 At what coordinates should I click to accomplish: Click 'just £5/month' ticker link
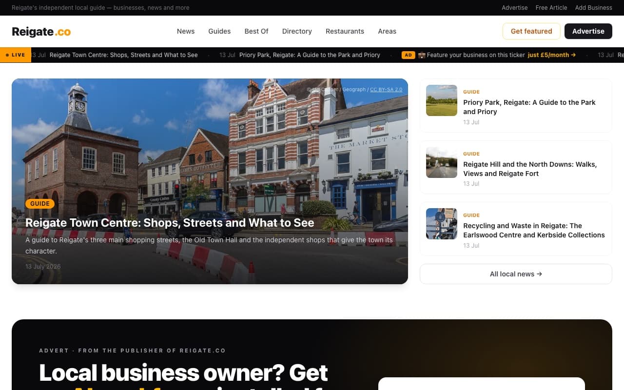551,55
